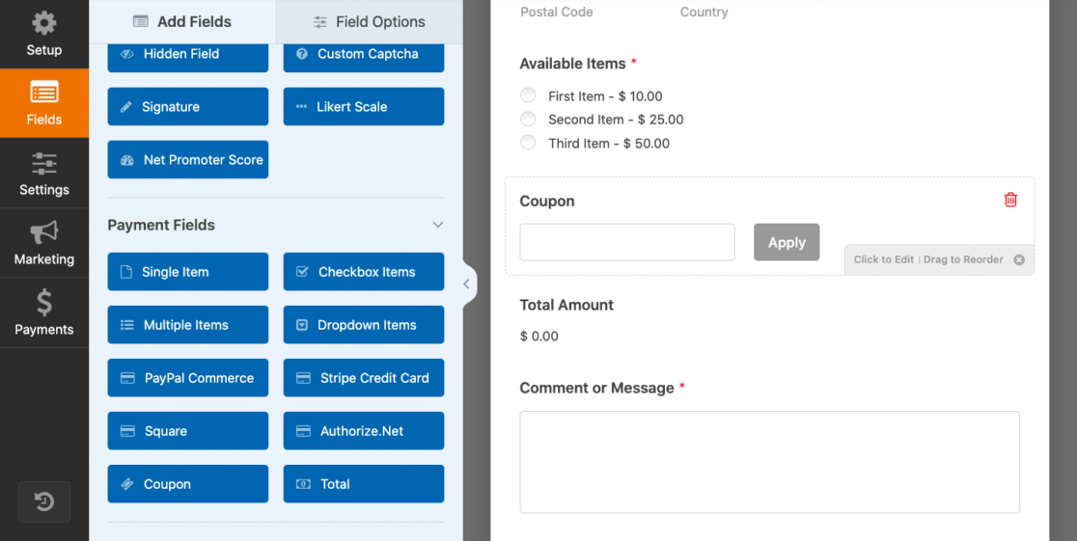Open the Payments dollar section

(x=44, y=313)
